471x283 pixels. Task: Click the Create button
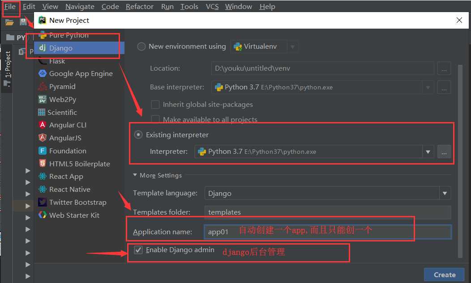(x=444, y=275)
